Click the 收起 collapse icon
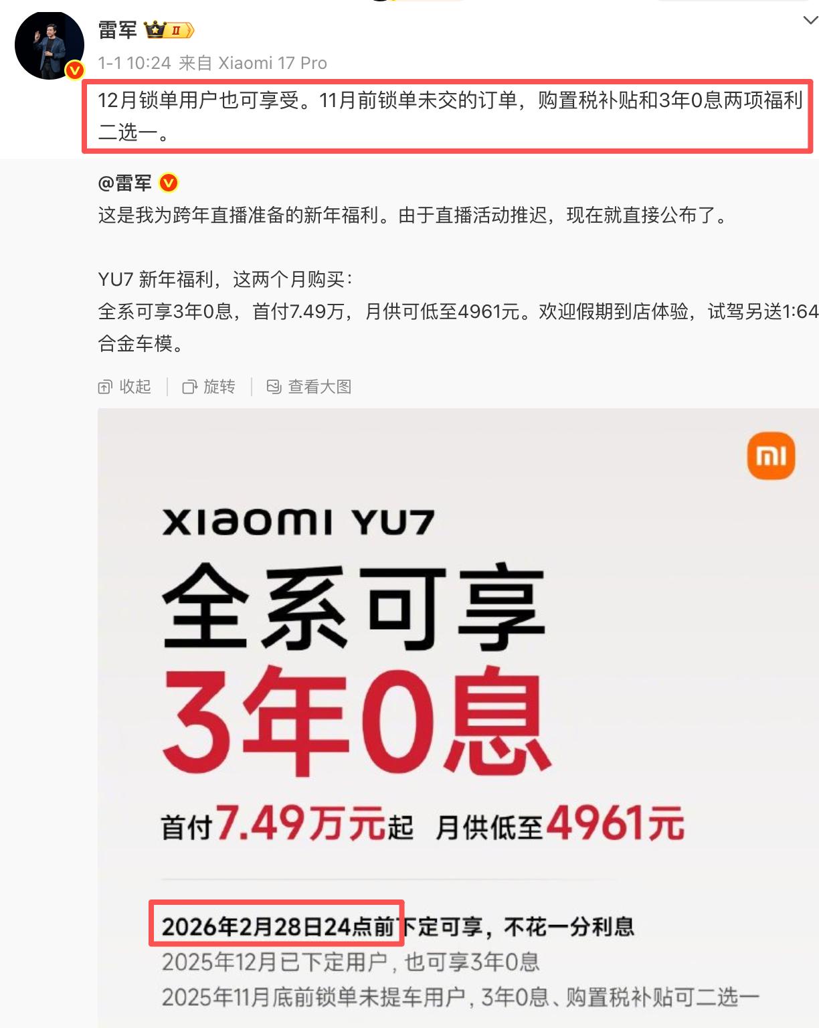 (105, 387)
